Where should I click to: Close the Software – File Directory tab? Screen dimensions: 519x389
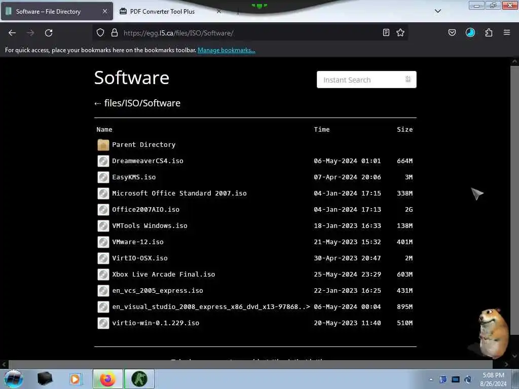click(105, 11)
